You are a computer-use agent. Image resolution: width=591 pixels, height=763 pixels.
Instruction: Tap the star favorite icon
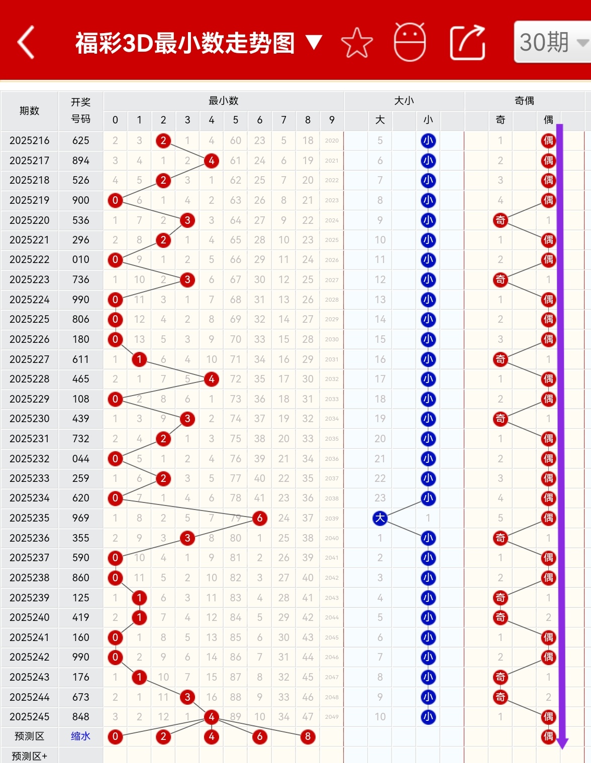point(357,43)
